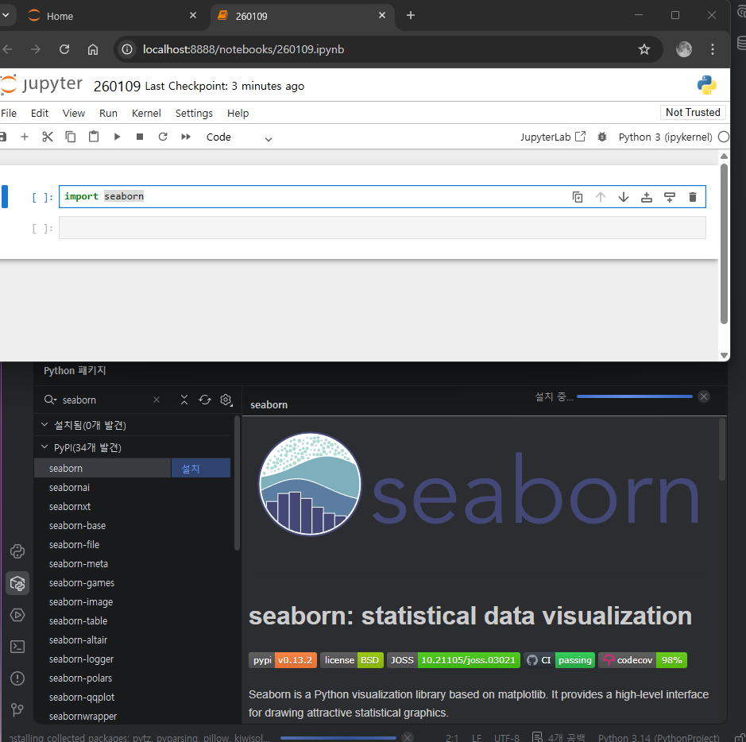Cancel the seaborn installation in progress
This screenshot has width=746, height=742.
tap(704, 396)
